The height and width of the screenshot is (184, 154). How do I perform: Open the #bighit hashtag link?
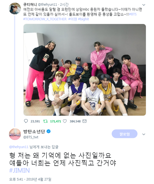tap(83, 19)
